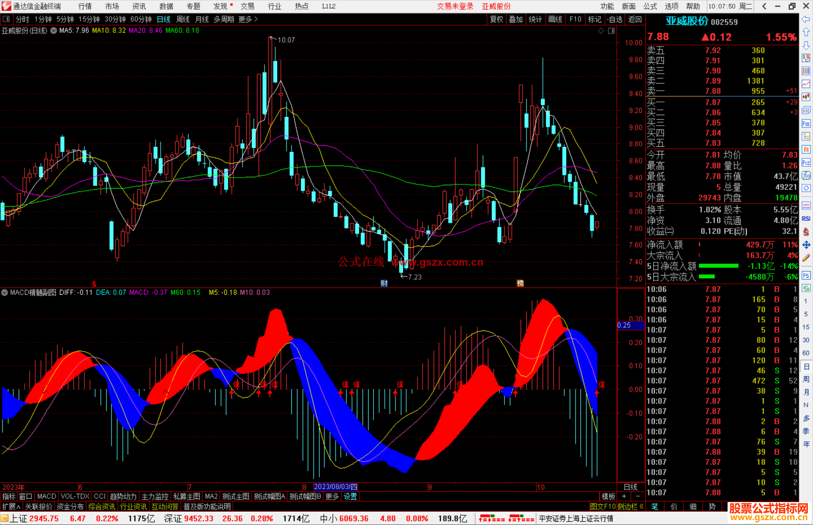Click the f(x) formula icon
The width and height of the screenshot is (813, 525).
806,175
